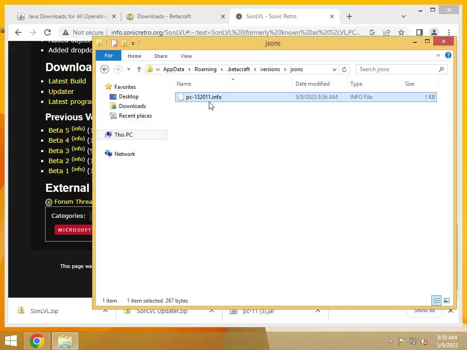Screen dimensions: 467x350
Task: Click AppData in the breadcrumb path
Action: coord(174,69)
